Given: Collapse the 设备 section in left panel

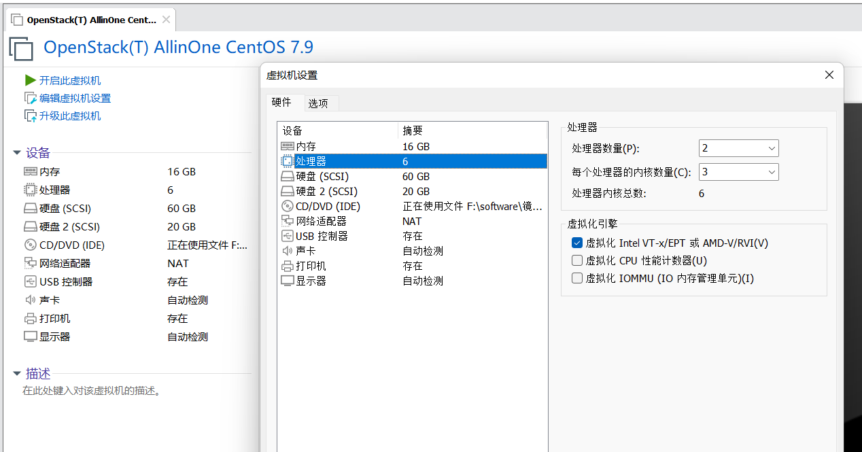Looking at the screenshot, I should [x=17, y=154].
